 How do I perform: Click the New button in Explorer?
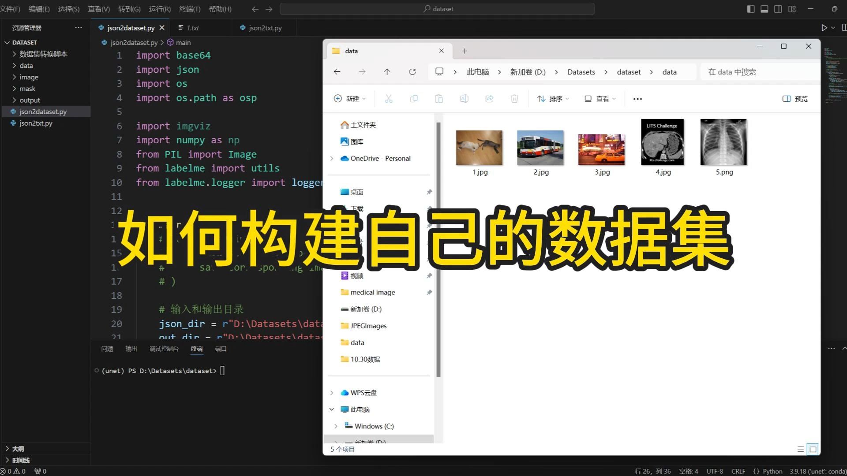point(350,99)
